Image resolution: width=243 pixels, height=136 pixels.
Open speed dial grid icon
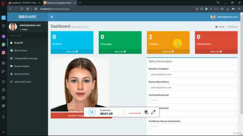coord(28,9)
